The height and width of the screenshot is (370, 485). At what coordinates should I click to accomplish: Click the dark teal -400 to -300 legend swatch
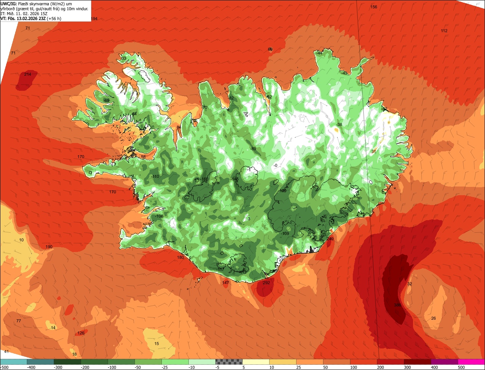pyautogui.click(x=41, y=362)
